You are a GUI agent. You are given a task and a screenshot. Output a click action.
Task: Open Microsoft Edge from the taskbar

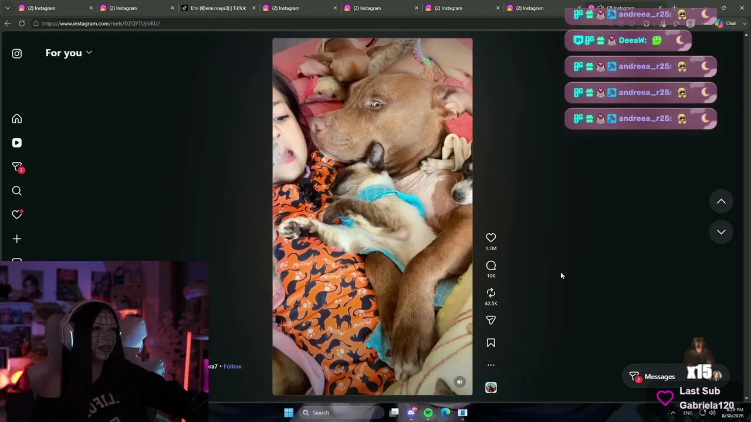coord(445,413)
